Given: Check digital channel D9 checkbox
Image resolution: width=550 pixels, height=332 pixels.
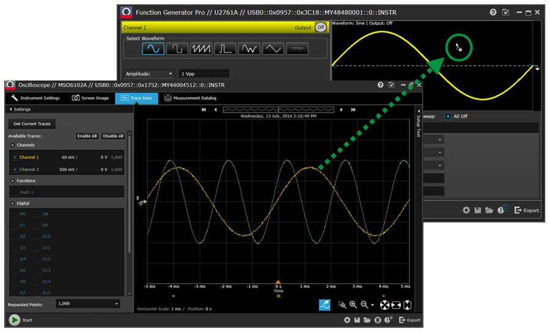Looking at the screenshot, I should 37,225.
